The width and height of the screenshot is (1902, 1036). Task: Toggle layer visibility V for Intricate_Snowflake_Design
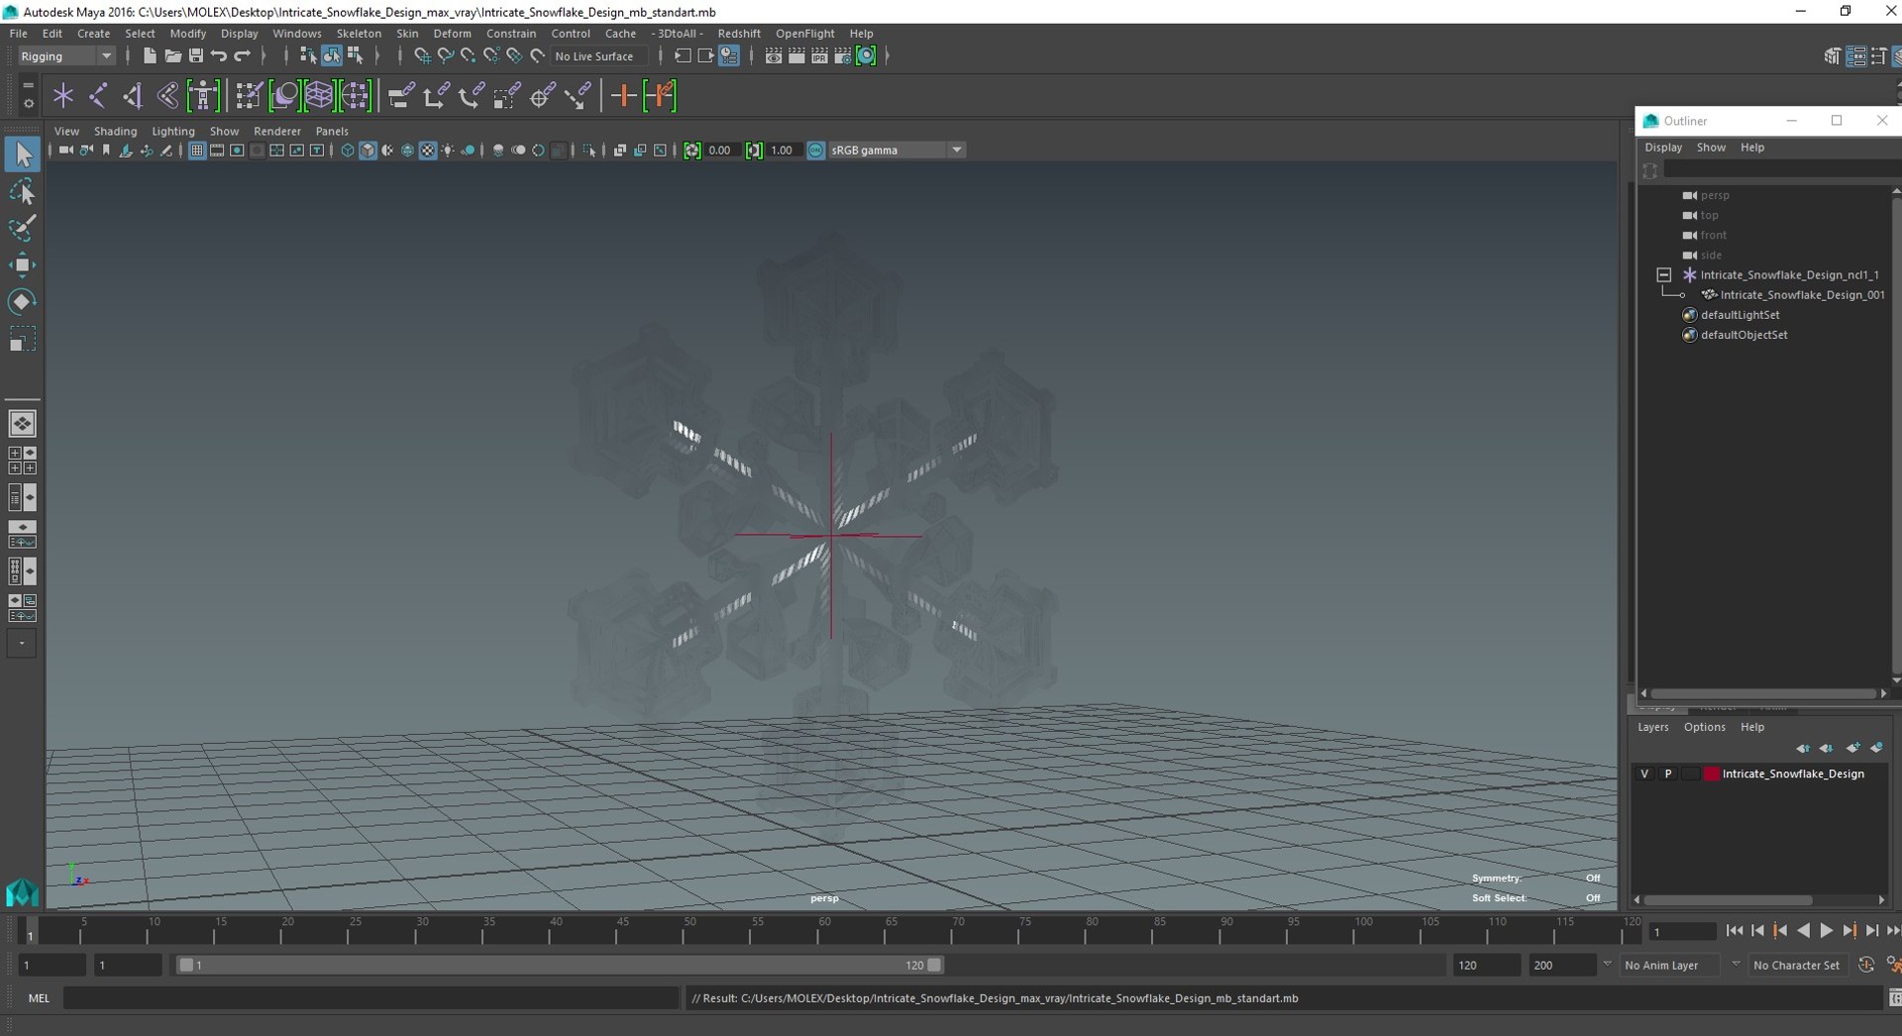[x=1644, y=775]
